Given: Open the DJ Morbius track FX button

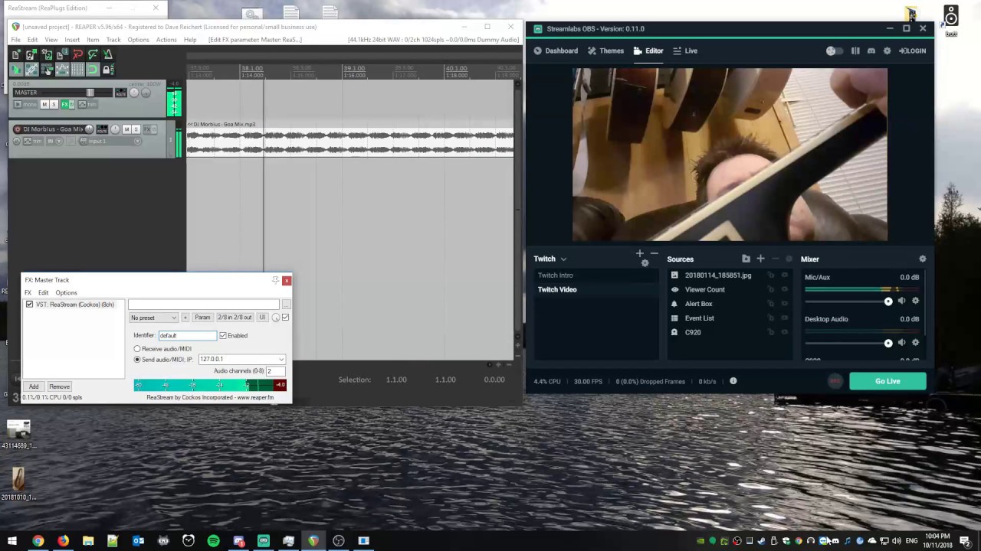Looking at the screenshot, I should [x=147, y=129].
